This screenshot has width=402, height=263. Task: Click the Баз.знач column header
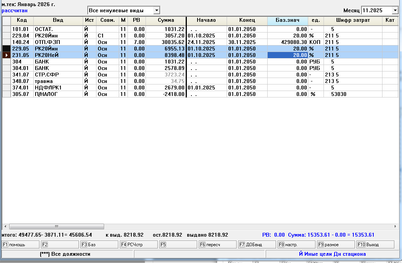[x=287, y=20]
